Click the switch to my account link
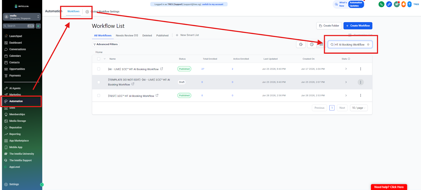Viewport: 421px width, 190px height. point(213,4)
